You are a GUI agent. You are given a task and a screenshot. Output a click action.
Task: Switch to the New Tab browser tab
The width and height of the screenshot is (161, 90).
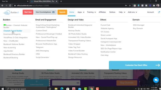click(x=14, y=1)
